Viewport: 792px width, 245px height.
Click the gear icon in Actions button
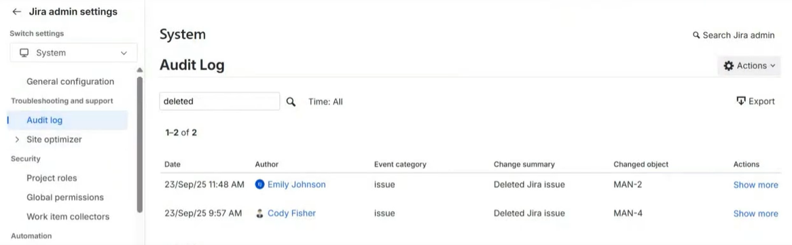728,66
